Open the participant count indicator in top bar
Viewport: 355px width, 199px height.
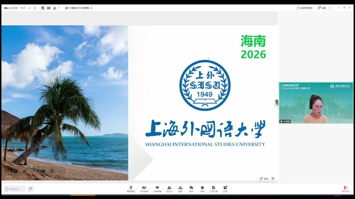coord(56,8)
